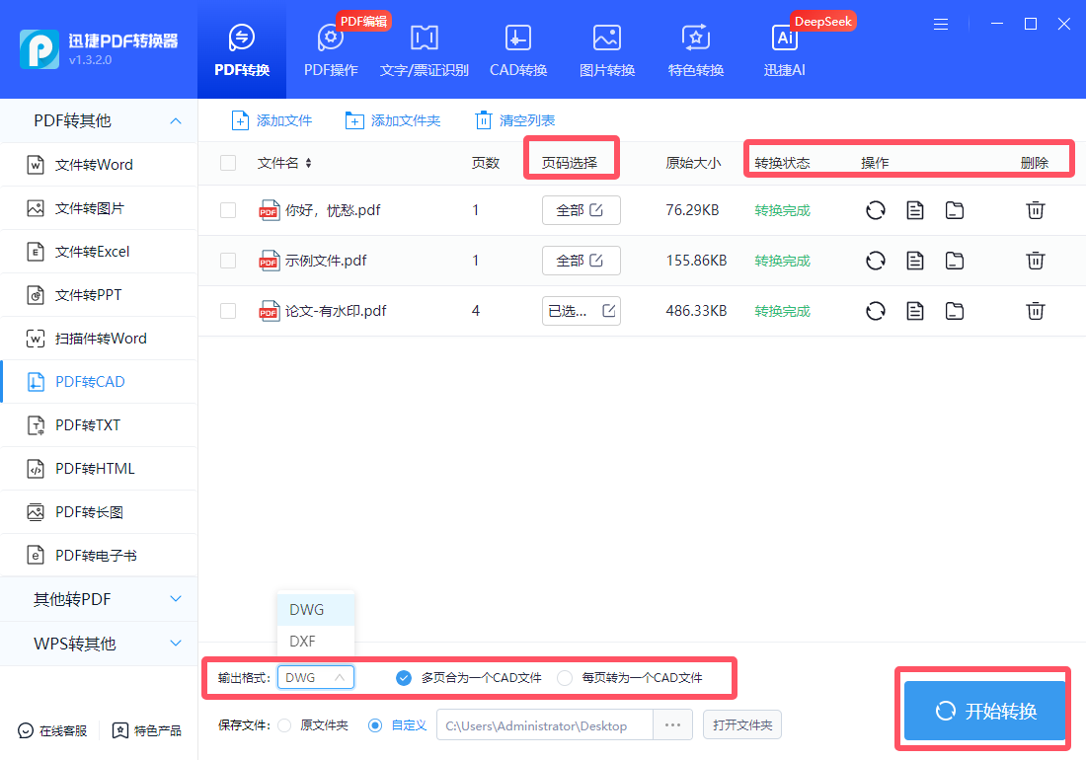Open converted file icon for 示例文件.pdf
1086x760 pixels.
(x=915, y=261)
